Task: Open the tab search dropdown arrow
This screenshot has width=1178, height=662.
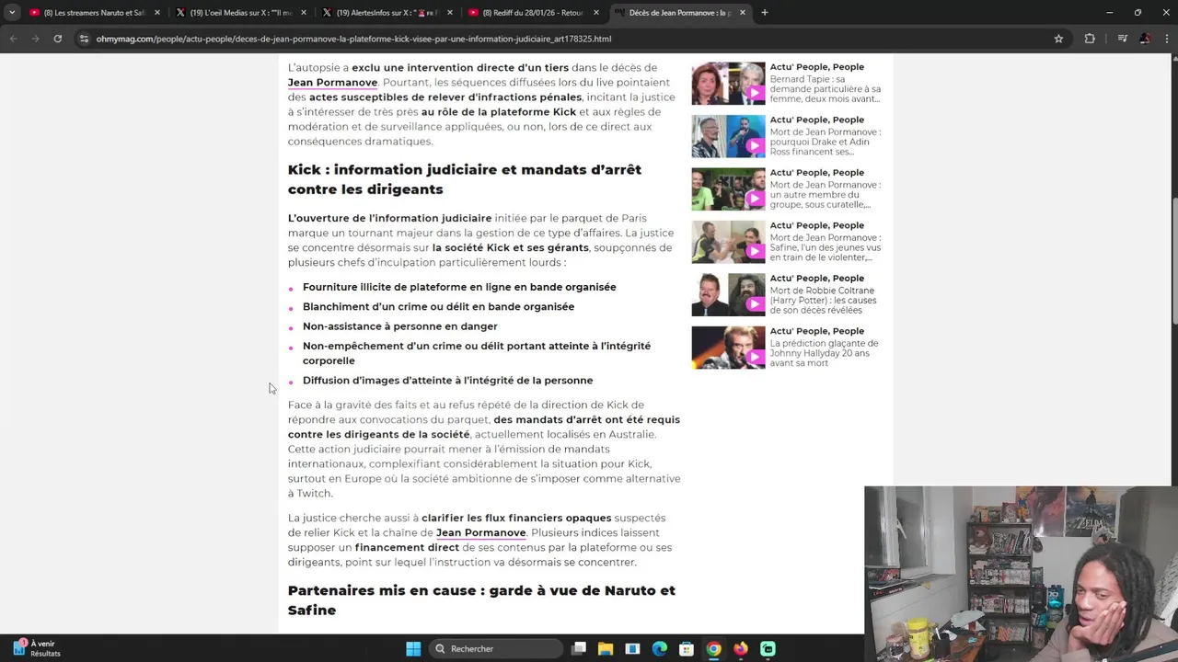Action: coord(12,13)
